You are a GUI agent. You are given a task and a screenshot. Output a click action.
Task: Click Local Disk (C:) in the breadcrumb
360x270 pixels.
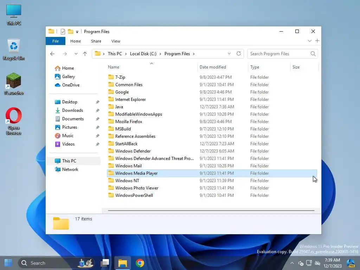coord(143,54)
